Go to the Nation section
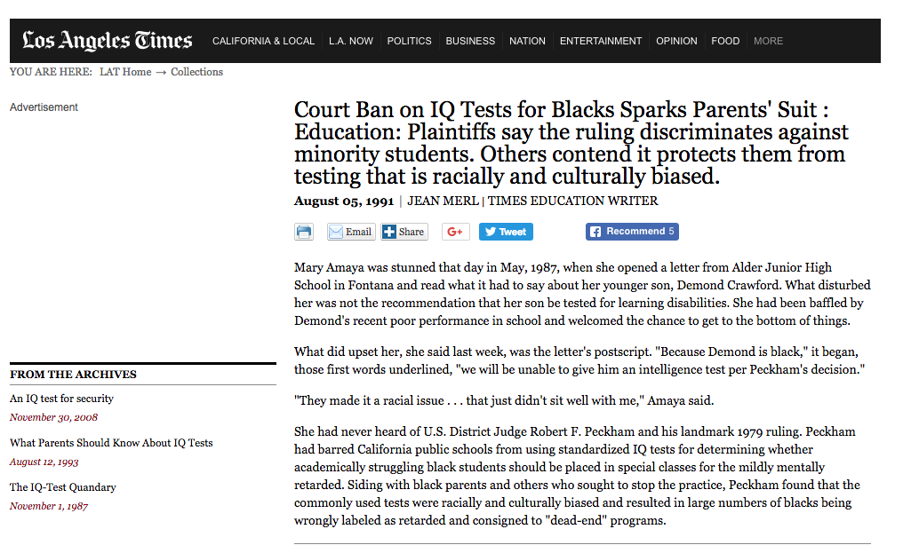This screenshot has width=903, height=553. point(527,41)
